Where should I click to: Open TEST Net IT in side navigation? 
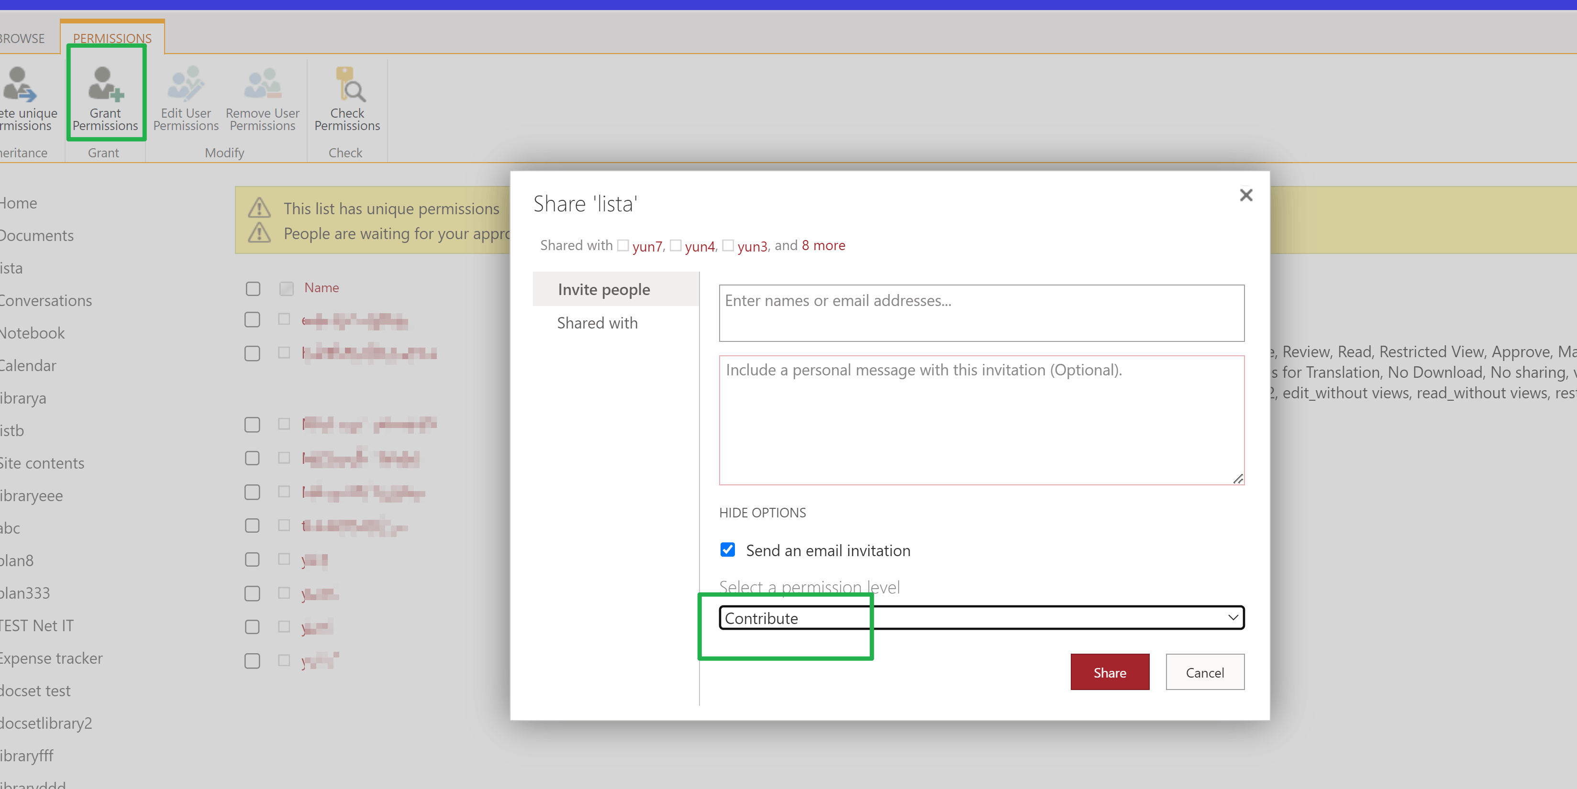click(x=37, y=625)
